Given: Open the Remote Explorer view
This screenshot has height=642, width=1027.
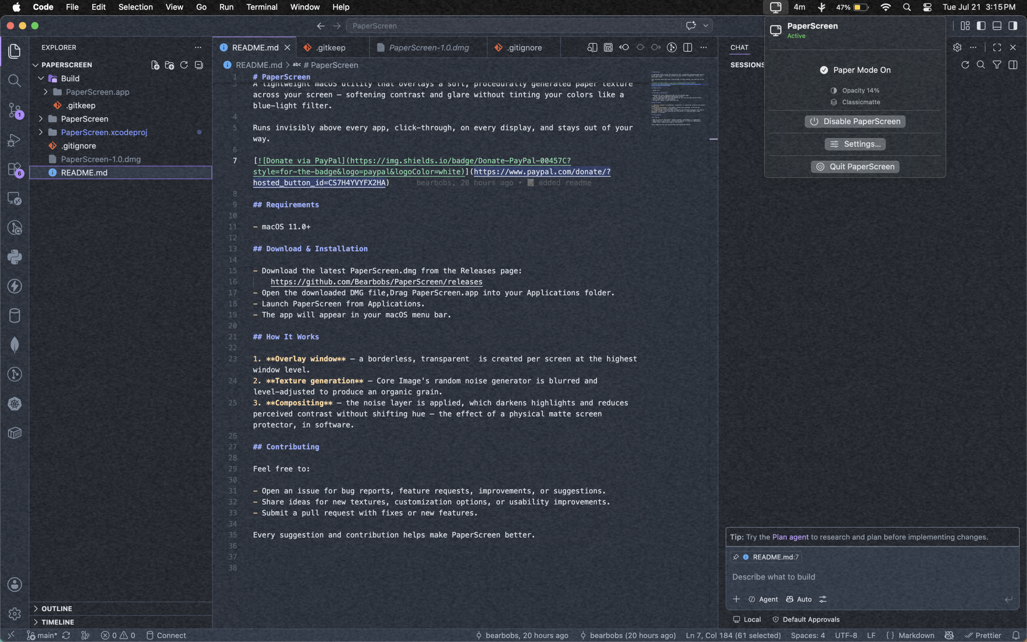Looking at the screenshot, I should [14, 198].
